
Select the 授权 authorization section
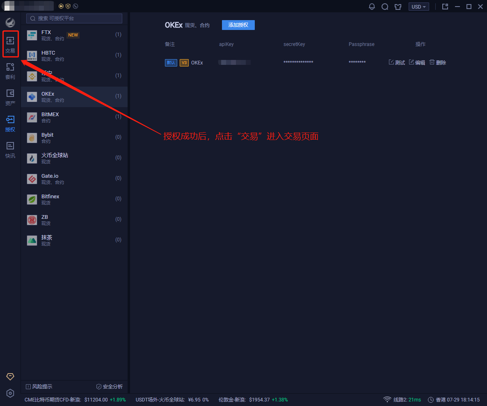click(x=10, y=124)
